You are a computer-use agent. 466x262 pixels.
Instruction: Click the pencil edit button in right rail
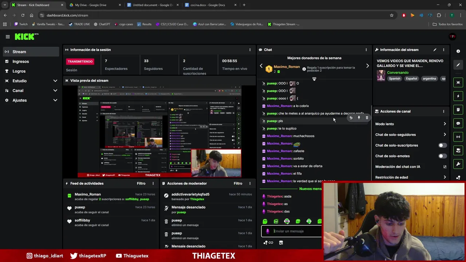[458, 65]
